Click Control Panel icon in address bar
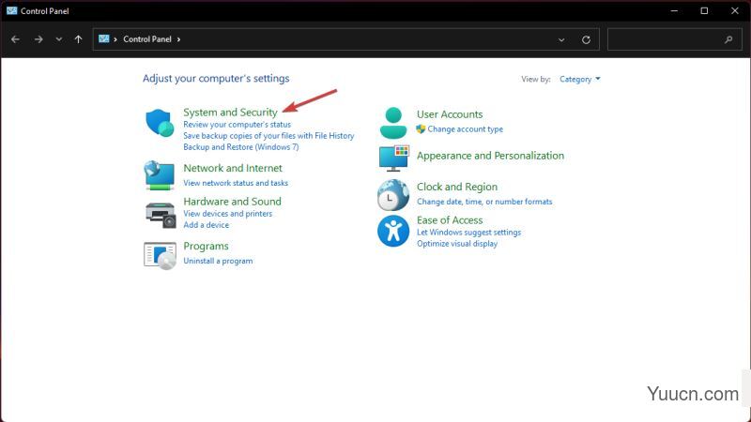751x422 pixels. pos(104,38)
